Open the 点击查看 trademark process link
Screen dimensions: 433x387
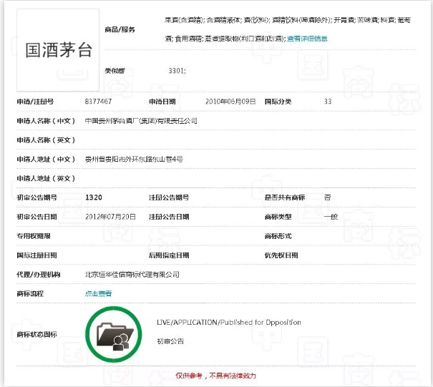coord(98,294)
